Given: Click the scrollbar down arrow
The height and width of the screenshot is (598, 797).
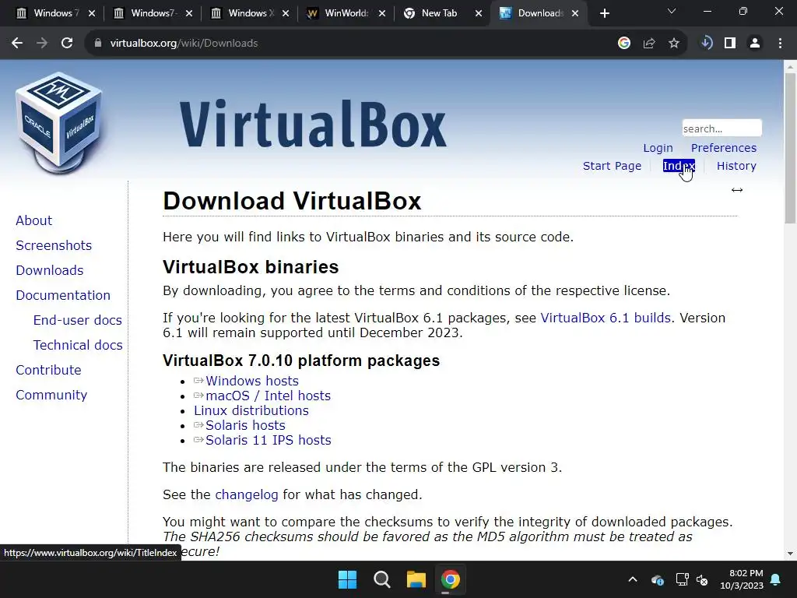Looking at the screenshot, I should (790, 554).
